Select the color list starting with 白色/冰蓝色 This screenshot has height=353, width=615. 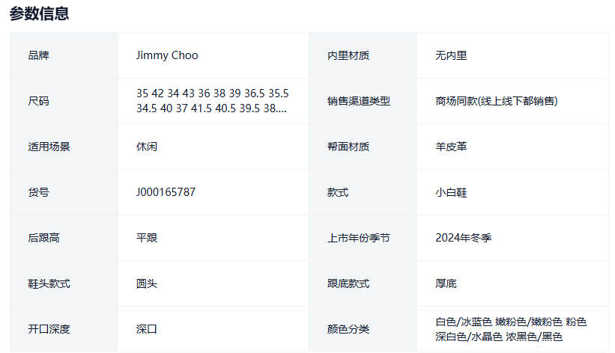511,329
